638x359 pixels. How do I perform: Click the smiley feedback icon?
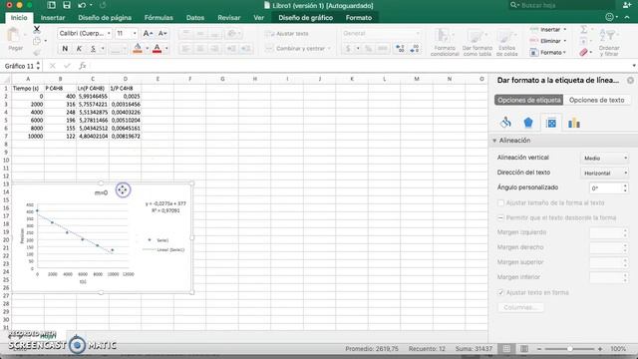point(609,17)
